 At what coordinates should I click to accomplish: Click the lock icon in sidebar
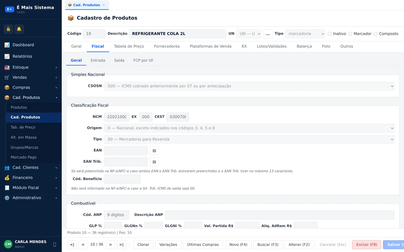click(8, 29)
